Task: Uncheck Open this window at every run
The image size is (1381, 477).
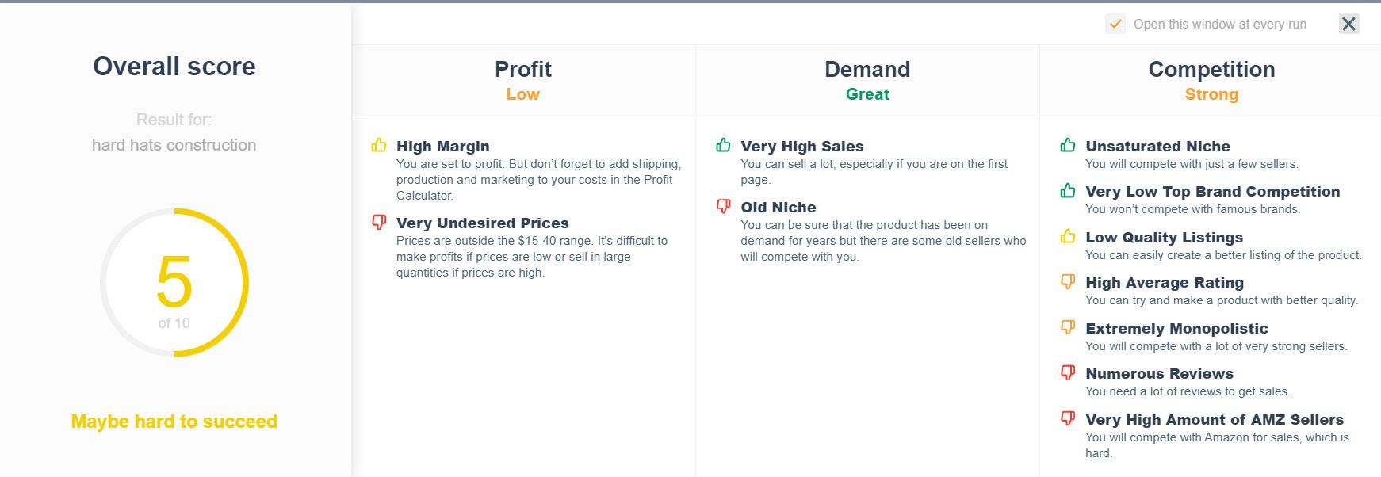Action: click(1115, 24)
